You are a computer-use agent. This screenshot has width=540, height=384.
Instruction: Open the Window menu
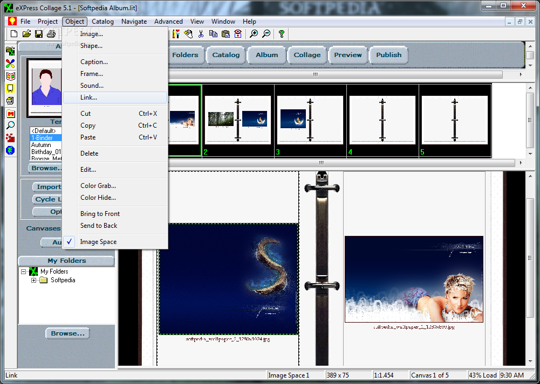(223, 22)
